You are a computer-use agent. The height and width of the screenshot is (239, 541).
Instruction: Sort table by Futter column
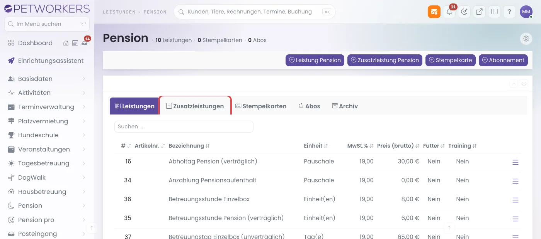click(x=434, y=146)
